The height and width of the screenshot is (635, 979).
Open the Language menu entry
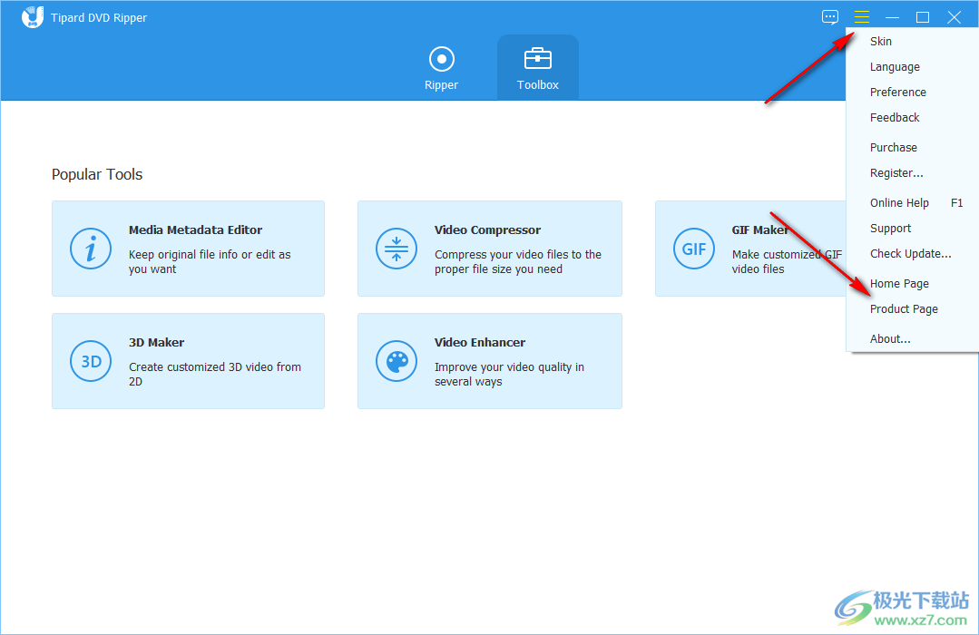[895, 67]
